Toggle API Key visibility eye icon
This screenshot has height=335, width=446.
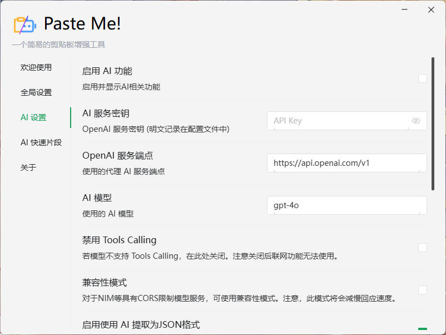tap(416, 121)
